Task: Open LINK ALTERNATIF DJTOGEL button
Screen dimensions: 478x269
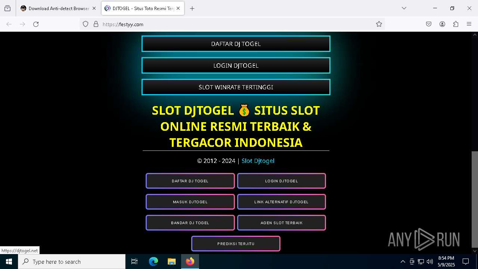Action: point(282,202)
